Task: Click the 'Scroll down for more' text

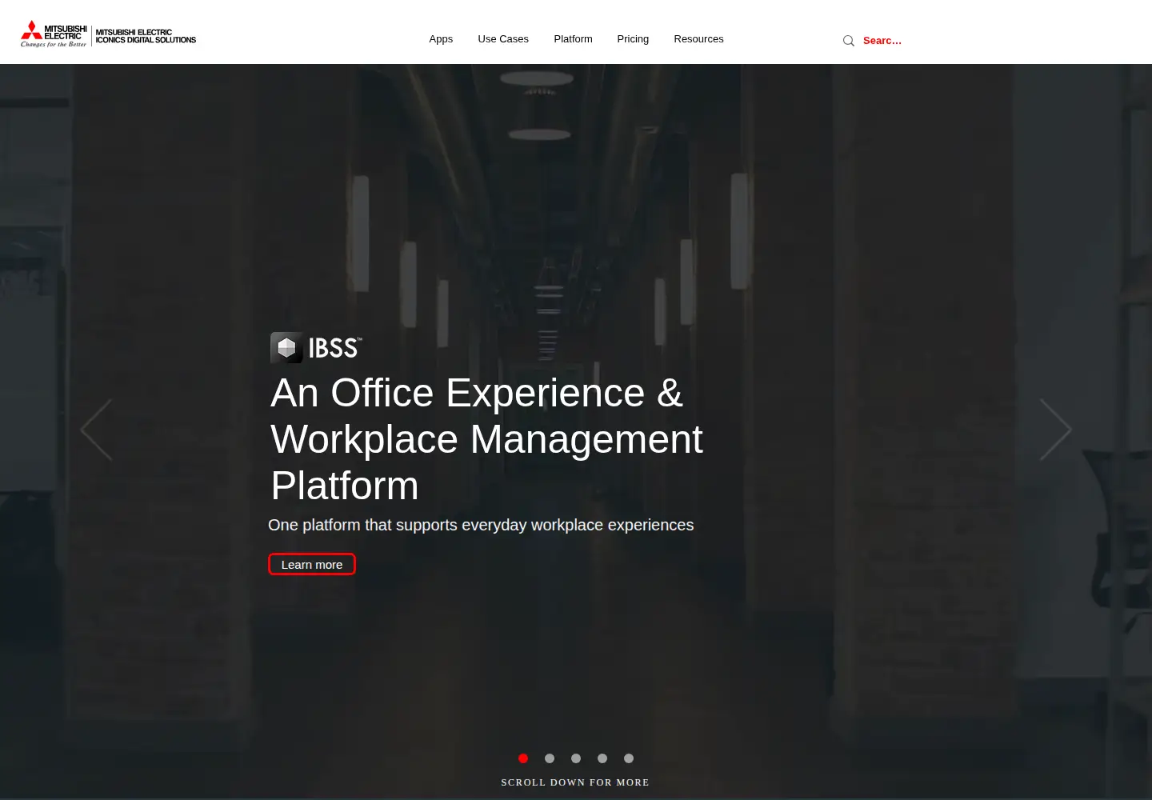Action: [575, 782]
